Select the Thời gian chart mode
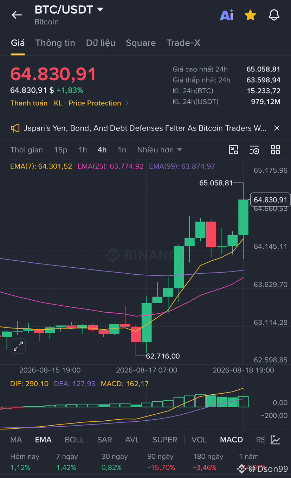The height and width of the screenshot is (478, 291). (27, 150)
